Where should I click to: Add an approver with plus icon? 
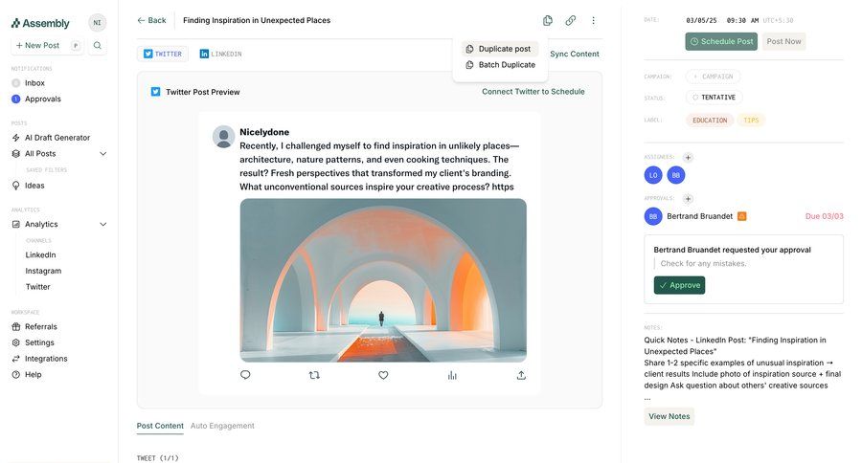688,199
